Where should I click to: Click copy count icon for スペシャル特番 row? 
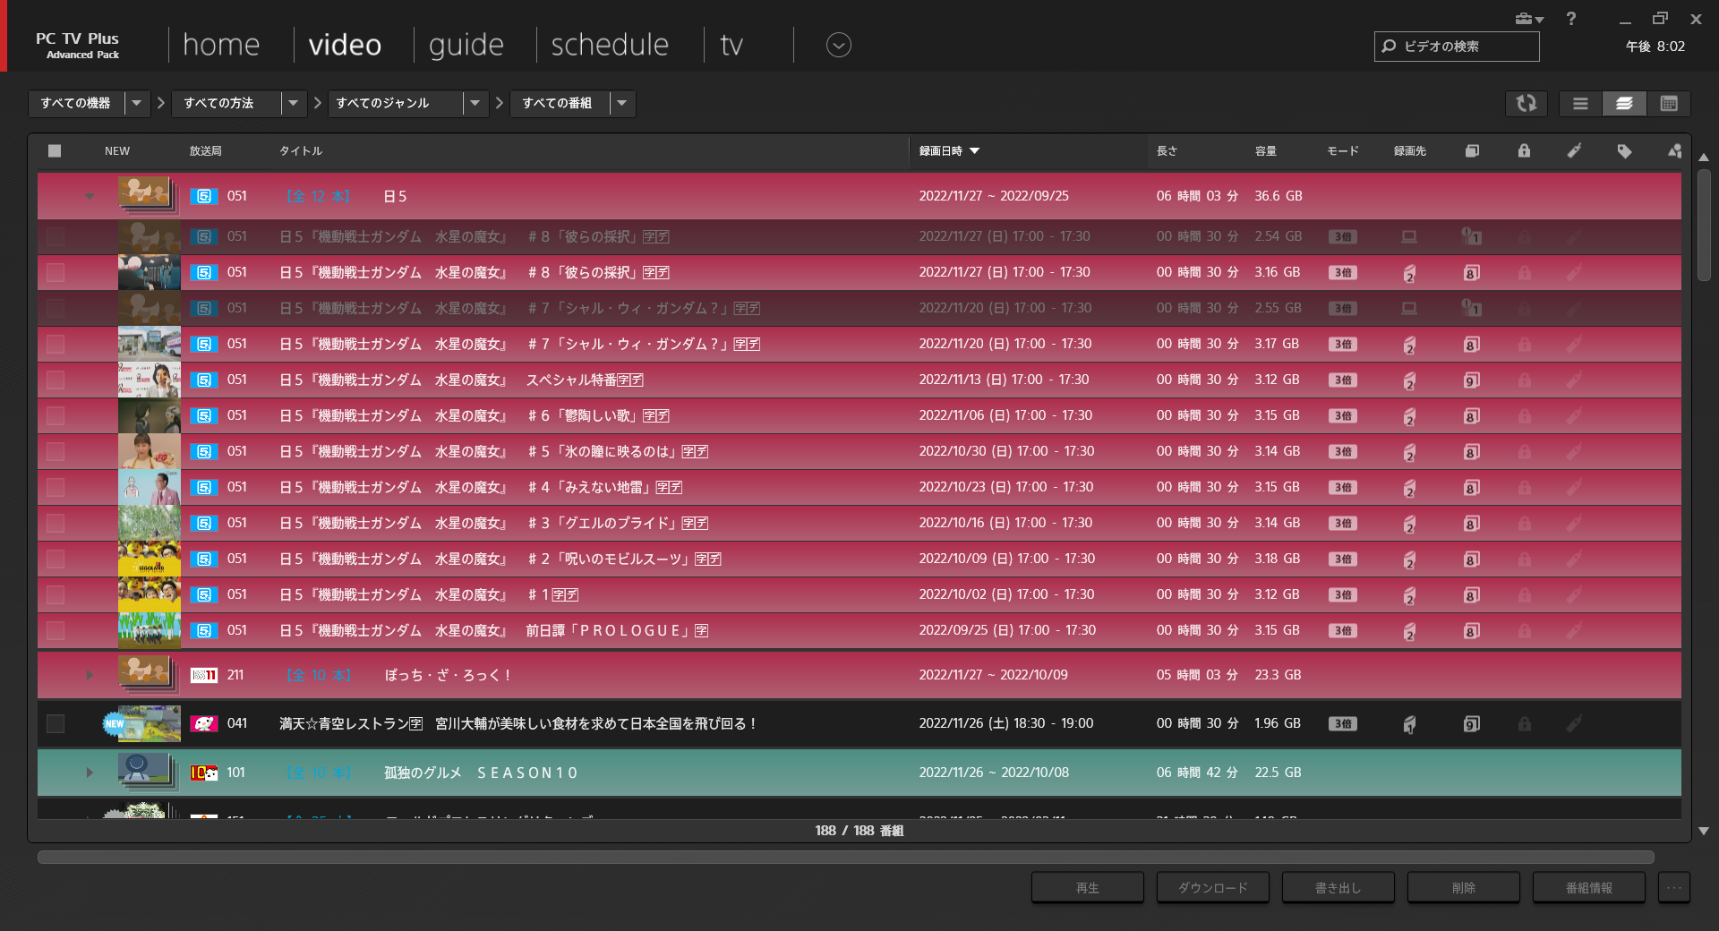coord(1471,380)
